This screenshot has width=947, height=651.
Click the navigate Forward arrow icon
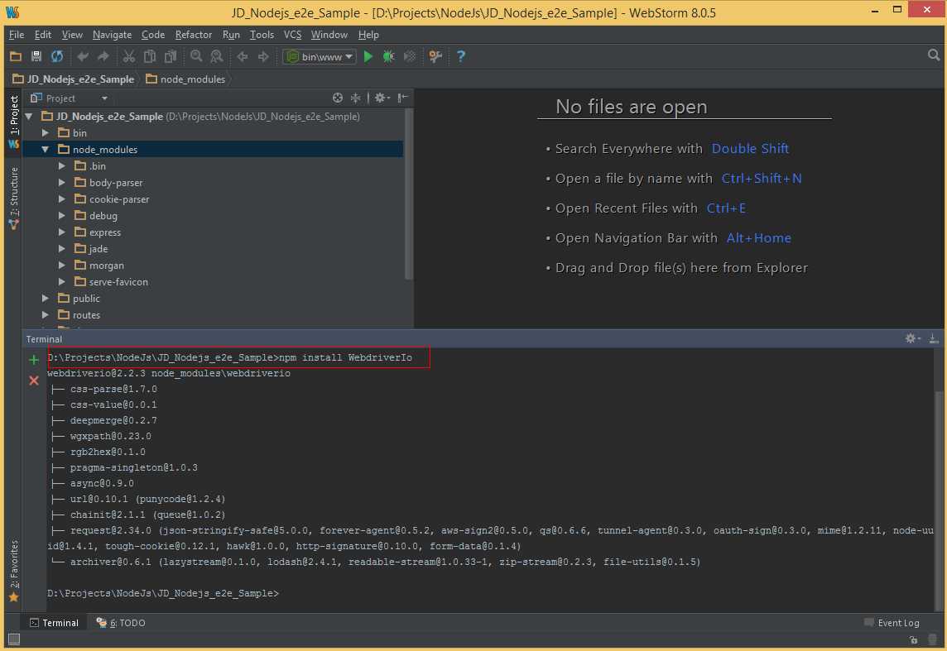pos(263,57)
